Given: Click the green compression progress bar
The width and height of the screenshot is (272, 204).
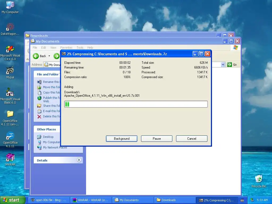Looking at the screenshot, I should point(136,104).
